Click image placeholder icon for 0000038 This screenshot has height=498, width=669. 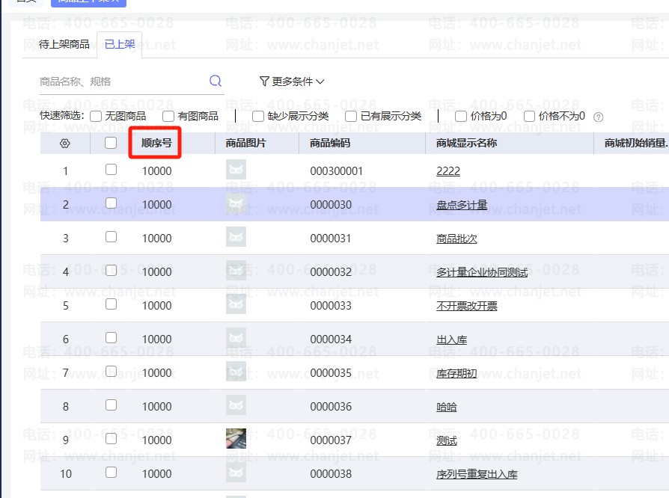pyautogui.click(x=236, y=473)
